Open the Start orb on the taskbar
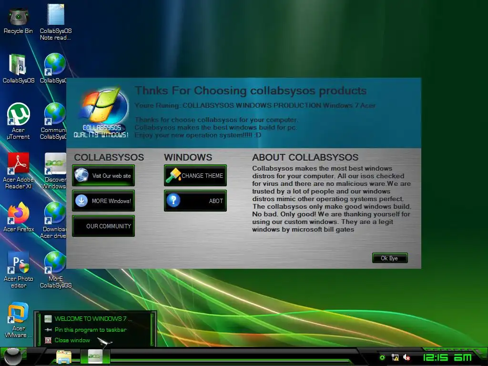The image size is (488, 366). 12,356
